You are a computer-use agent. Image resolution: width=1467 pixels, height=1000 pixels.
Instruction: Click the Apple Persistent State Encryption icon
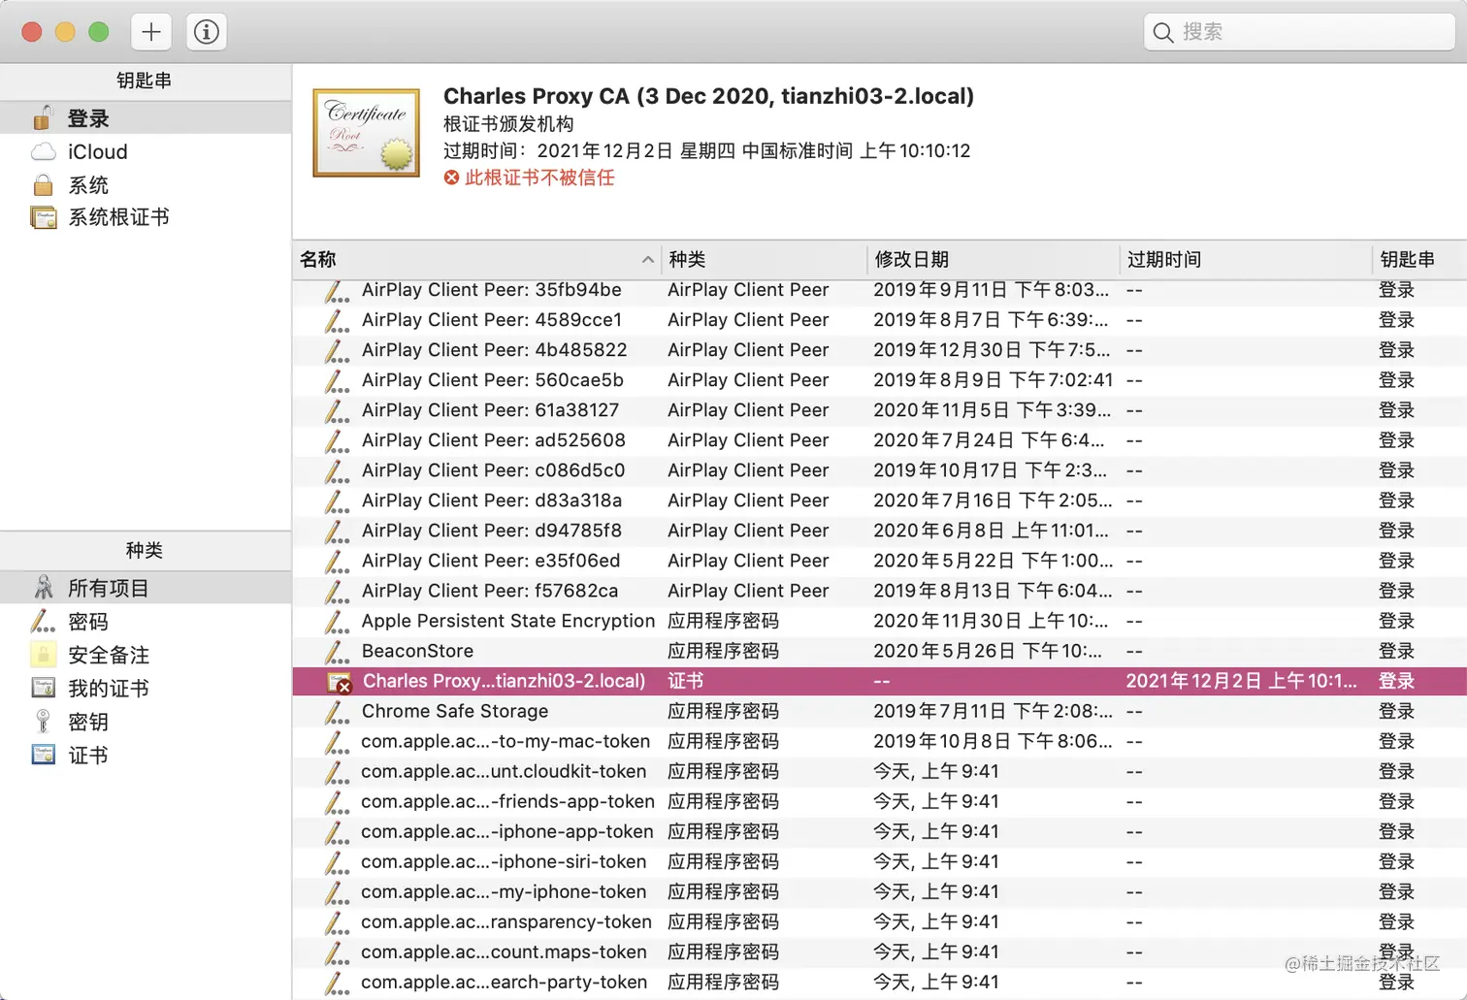[x=337, y=622]
